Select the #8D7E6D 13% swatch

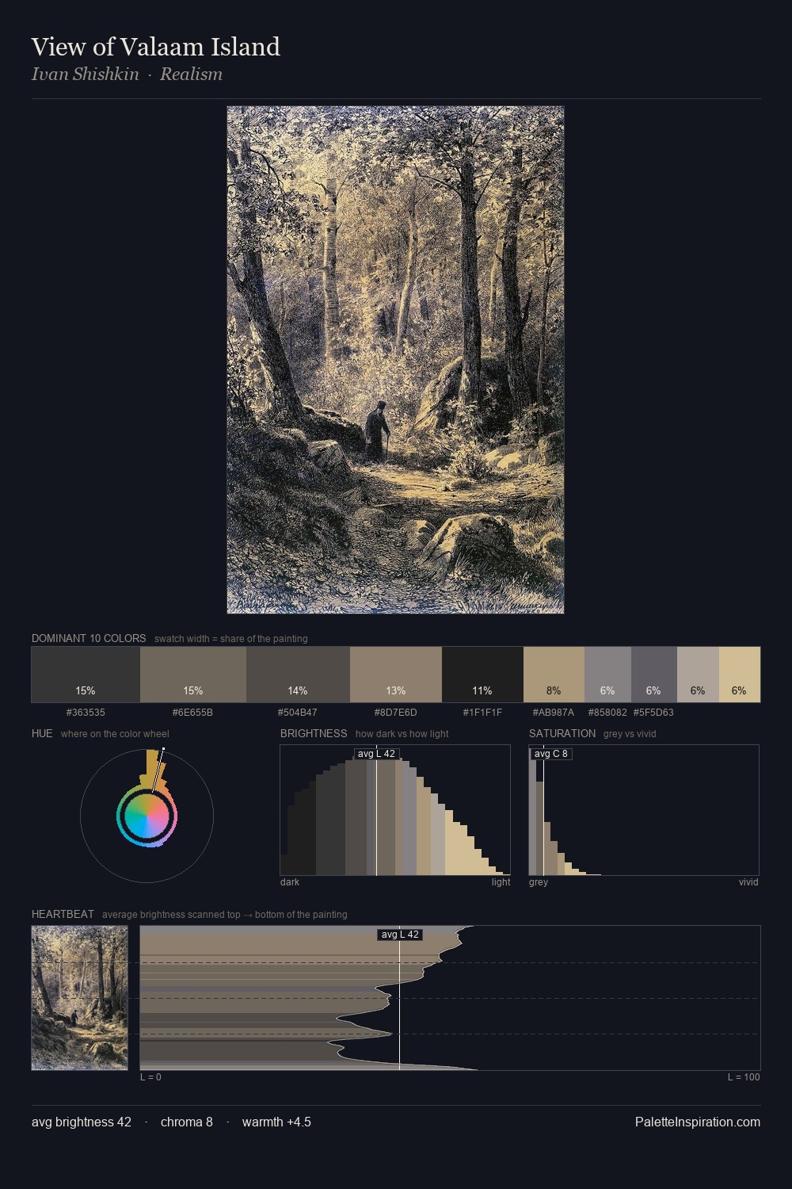coord(396,675)
